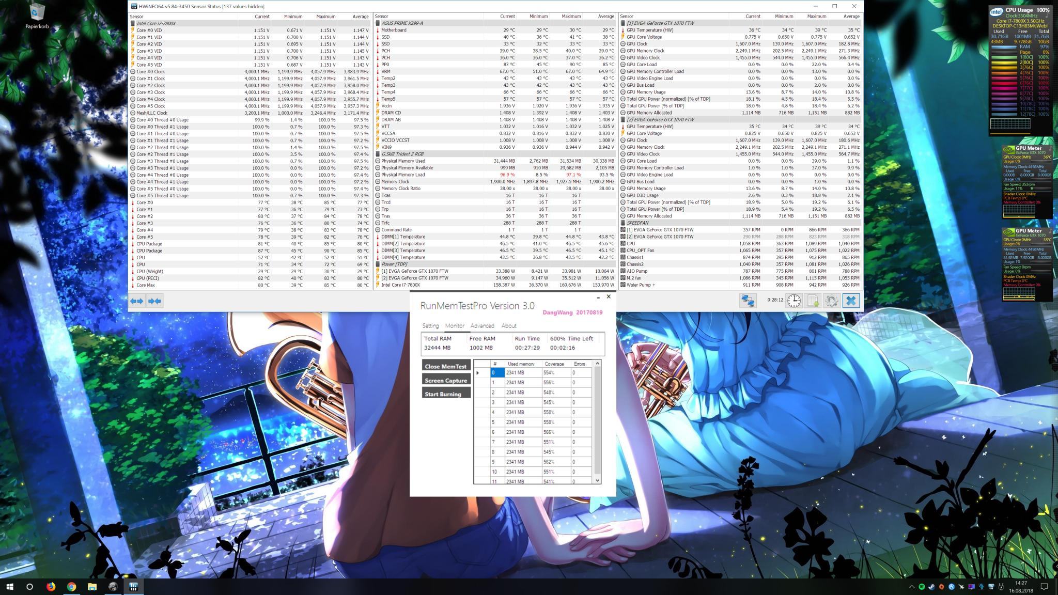Select the DIMM[1] Temperature row
This screenshot has height=595, width=1058.
(x=495, y=237)
